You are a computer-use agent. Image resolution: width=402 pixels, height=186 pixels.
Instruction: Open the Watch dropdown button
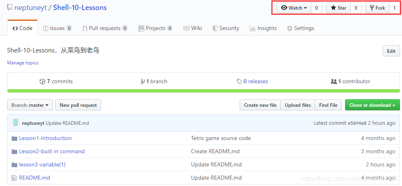click(294, 8)
